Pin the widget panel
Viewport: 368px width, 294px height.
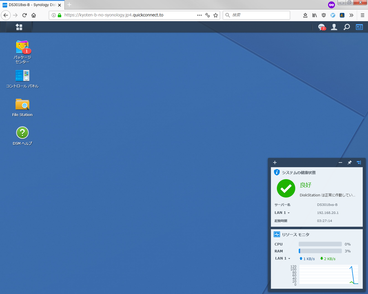tap(350, 163)
